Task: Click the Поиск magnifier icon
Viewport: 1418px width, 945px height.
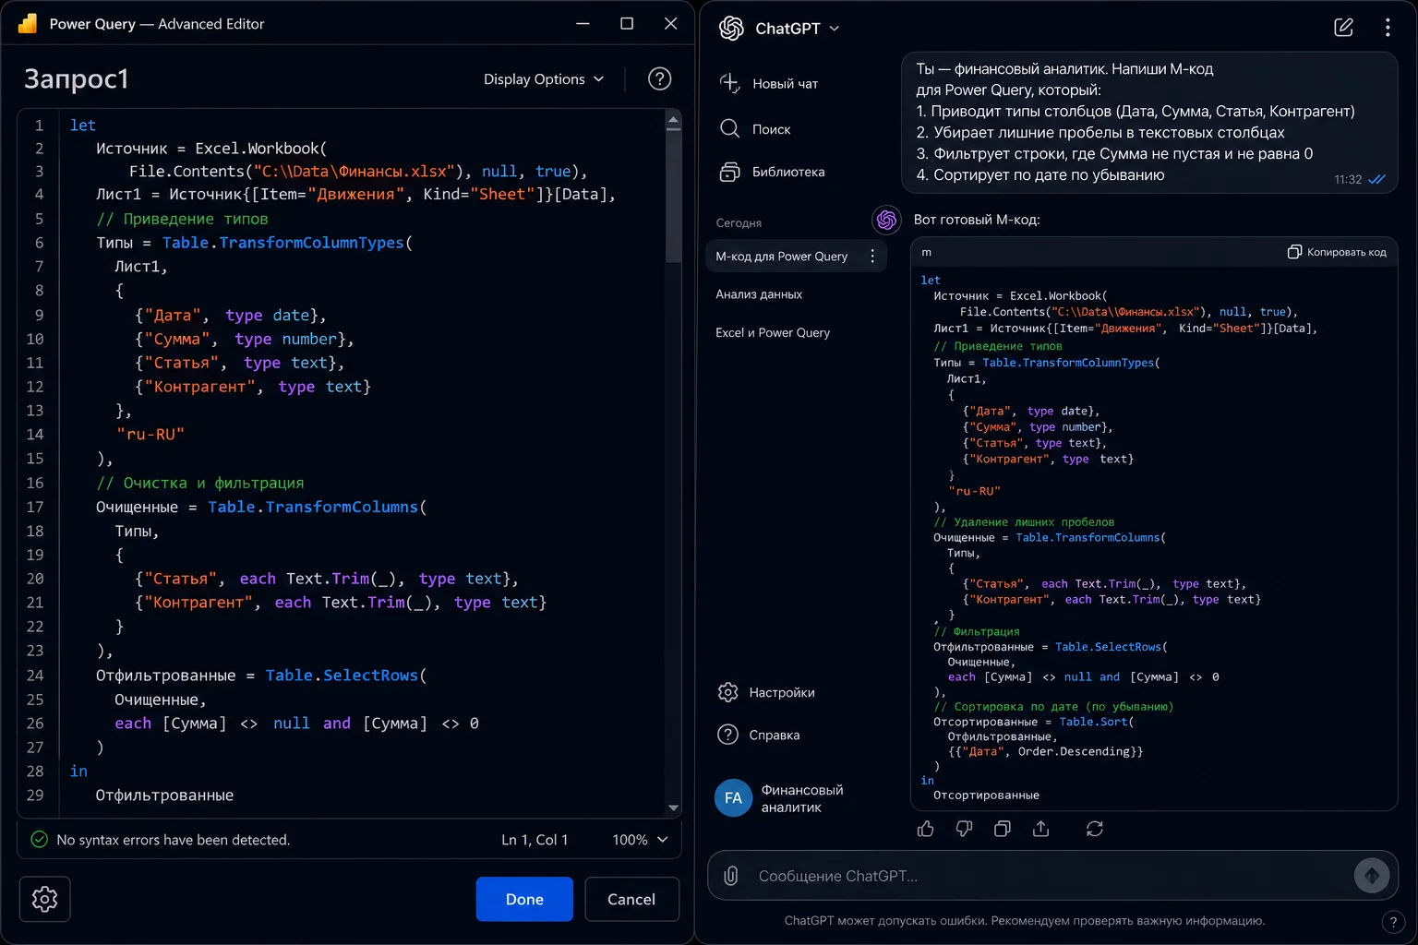Action: click(729, 128)
